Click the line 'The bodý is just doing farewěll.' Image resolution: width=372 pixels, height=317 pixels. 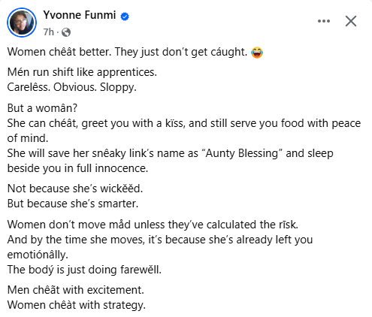tap(84, 270)
